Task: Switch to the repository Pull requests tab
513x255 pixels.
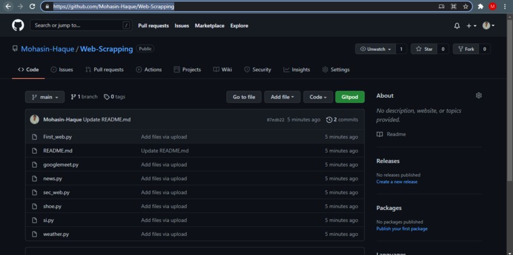Action: (x=104, y=69)
